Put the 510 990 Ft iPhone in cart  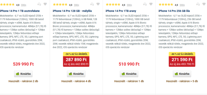(129, 74)
